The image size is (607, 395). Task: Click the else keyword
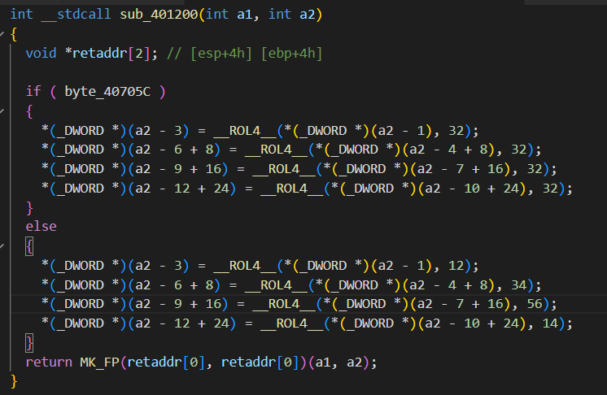click(x=41, y=226)
